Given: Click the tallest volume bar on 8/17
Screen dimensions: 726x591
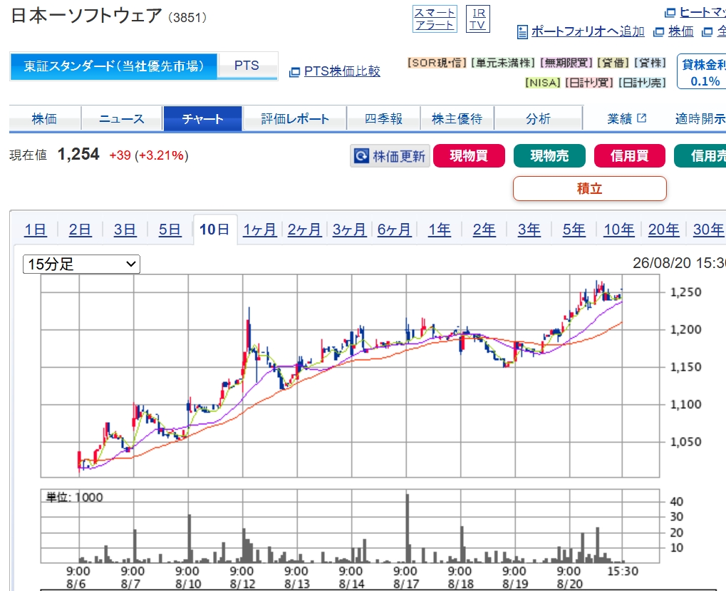Looking at the screenshot, I should point(408,528).
